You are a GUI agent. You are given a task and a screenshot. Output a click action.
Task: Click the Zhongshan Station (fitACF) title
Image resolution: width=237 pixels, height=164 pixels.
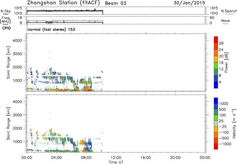coord(63,3)
